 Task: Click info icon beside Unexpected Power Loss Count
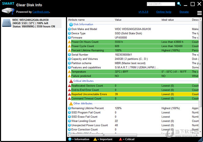69,125
